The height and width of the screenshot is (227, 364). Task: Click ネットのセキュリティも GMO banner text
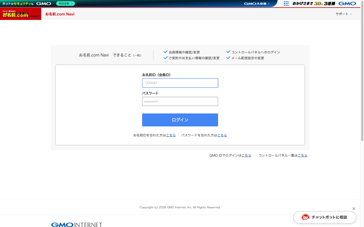click(x=18, y=4)
